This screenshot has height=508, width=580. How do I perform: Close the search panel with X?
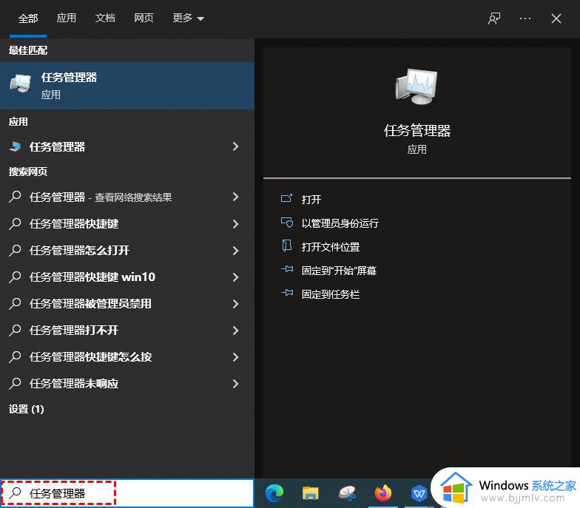tap(556, 18)
